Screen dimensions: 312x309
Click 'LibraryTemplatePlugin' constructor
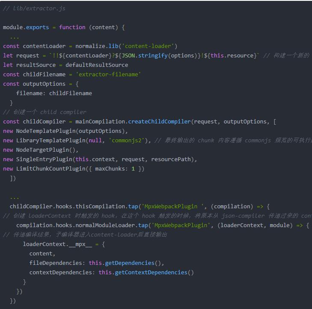tap(51, 141)
